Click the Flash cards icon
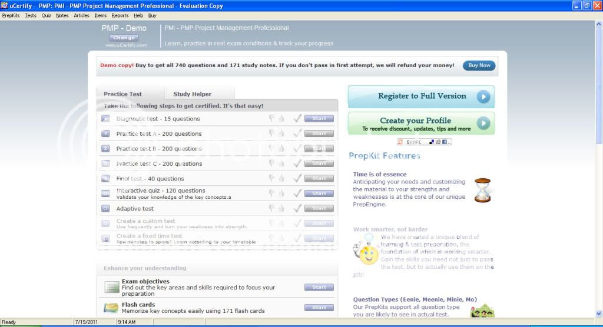Image resolution: width=603 pixels, height=327 pixels. (111, 308)
